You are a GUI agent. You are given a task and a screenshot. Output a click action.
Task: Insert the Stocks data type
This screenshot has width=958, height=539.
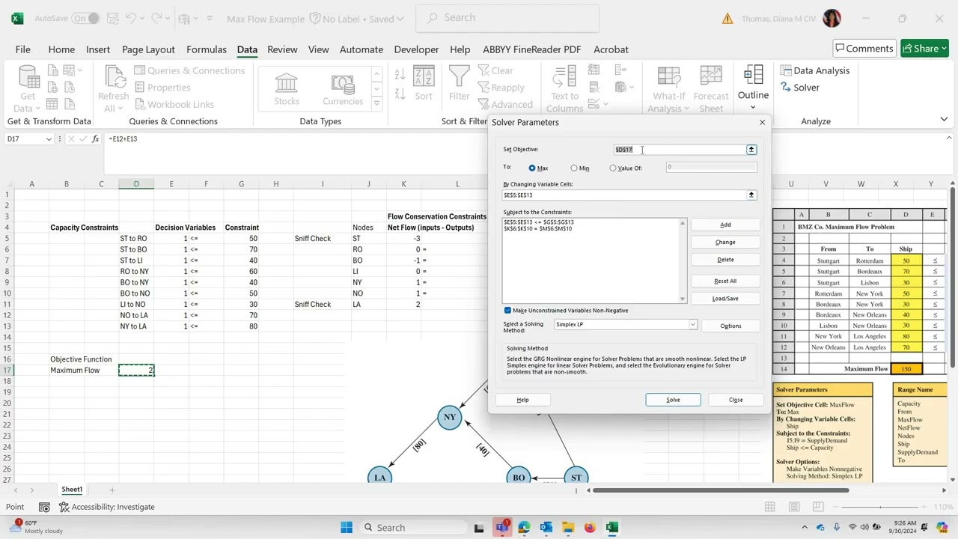click(287, 88)
